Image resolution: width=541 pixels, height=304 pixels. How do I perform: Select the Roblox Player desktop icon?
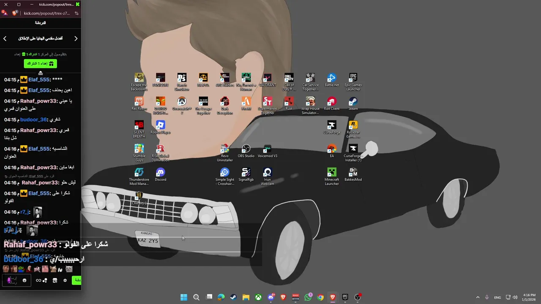point(160,127)
